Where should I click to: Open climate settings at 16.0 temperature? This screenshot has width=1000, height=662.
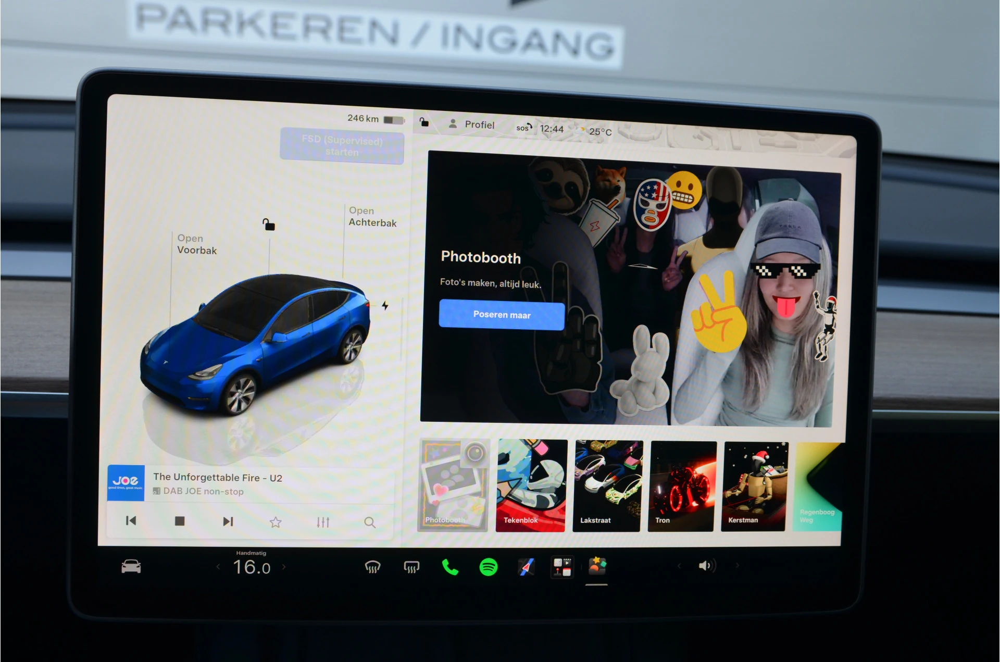(x=252, y=567)
